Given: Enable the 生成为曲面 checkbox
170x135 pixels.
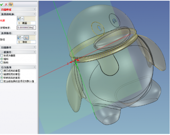Looking at the screenshot, I should (2, 55).
